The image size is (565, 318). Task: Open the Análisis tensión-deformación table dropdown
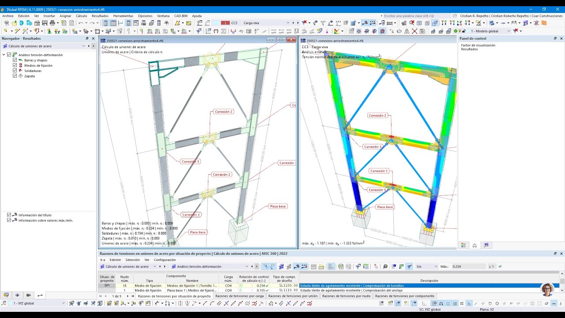point(247,266)
